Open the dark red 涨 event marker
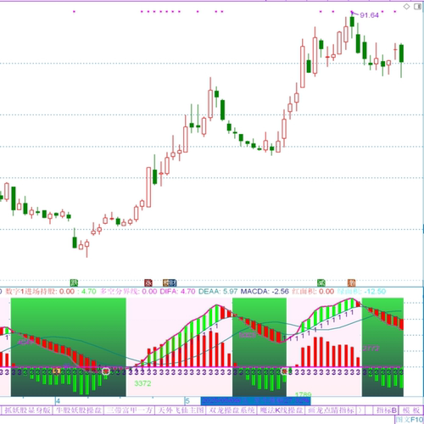This screenshot has height=424, width=424. tap(148, 282)
